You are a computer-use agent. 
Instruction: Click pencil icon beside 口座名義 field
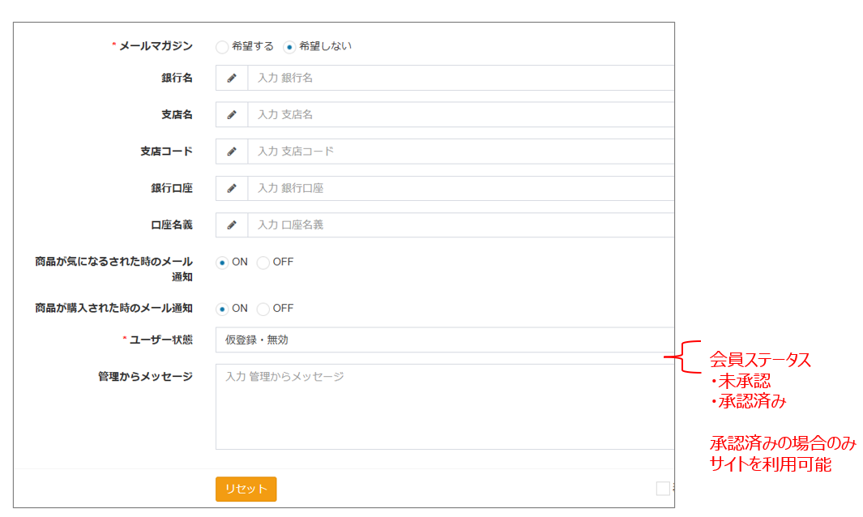(x=232, y=225)
